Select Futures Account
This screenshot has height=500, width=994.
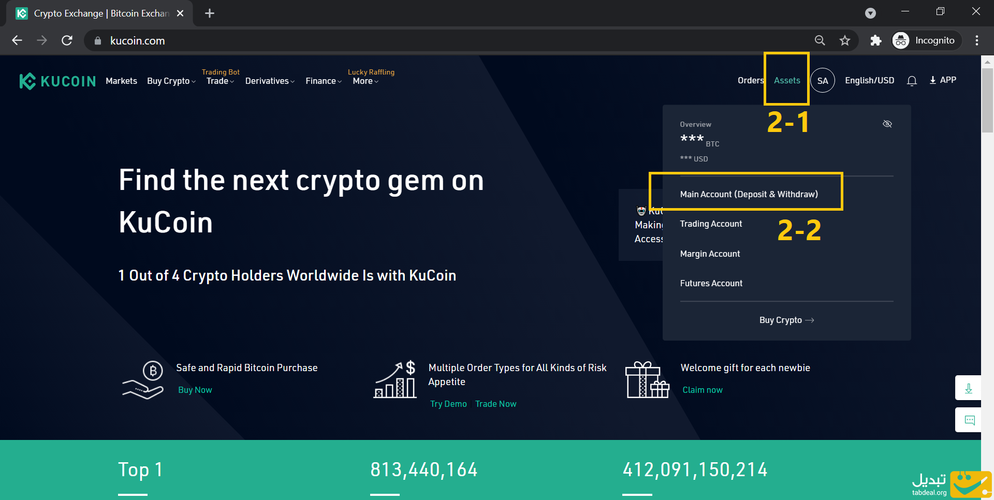pos(711,283)
